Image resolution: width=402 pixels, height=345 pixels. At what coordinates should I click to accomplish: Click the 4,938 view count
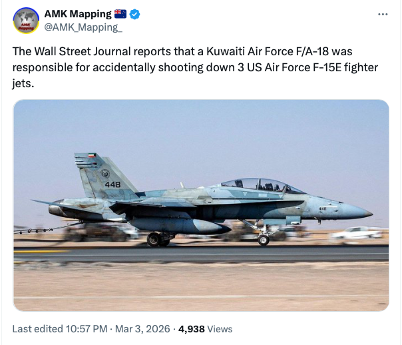[192, 329]
